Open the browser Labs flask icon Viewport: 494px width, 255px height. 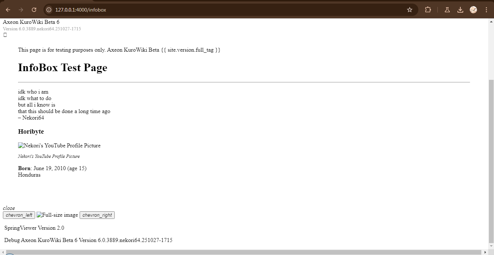pos(447,10)
